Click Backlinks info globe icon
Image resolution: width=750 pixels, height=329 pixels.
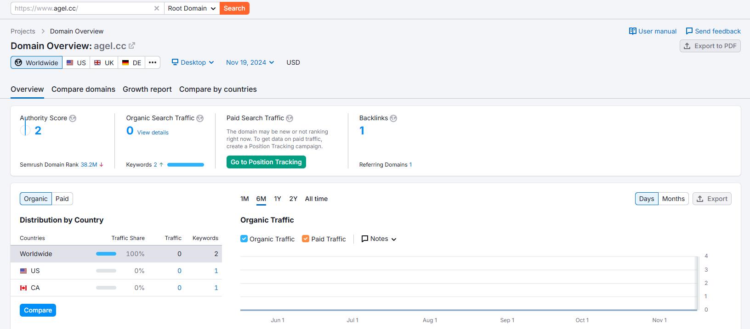click(x=393, y=118)
